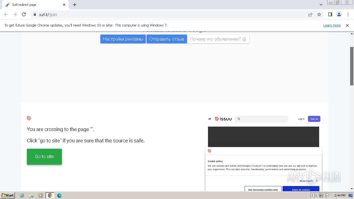Click the Отправить отзыв button
This screenshot has width=354, height=199.
tap(167, 39)
